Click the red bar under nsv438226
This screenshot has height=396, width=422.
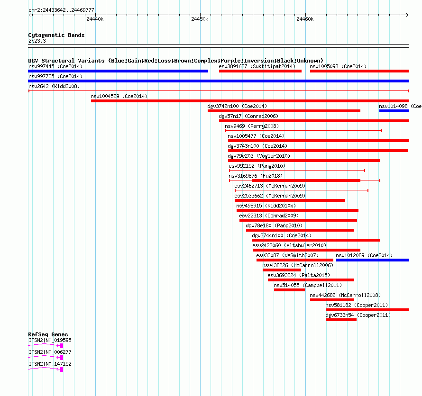[x=282, y=270]
